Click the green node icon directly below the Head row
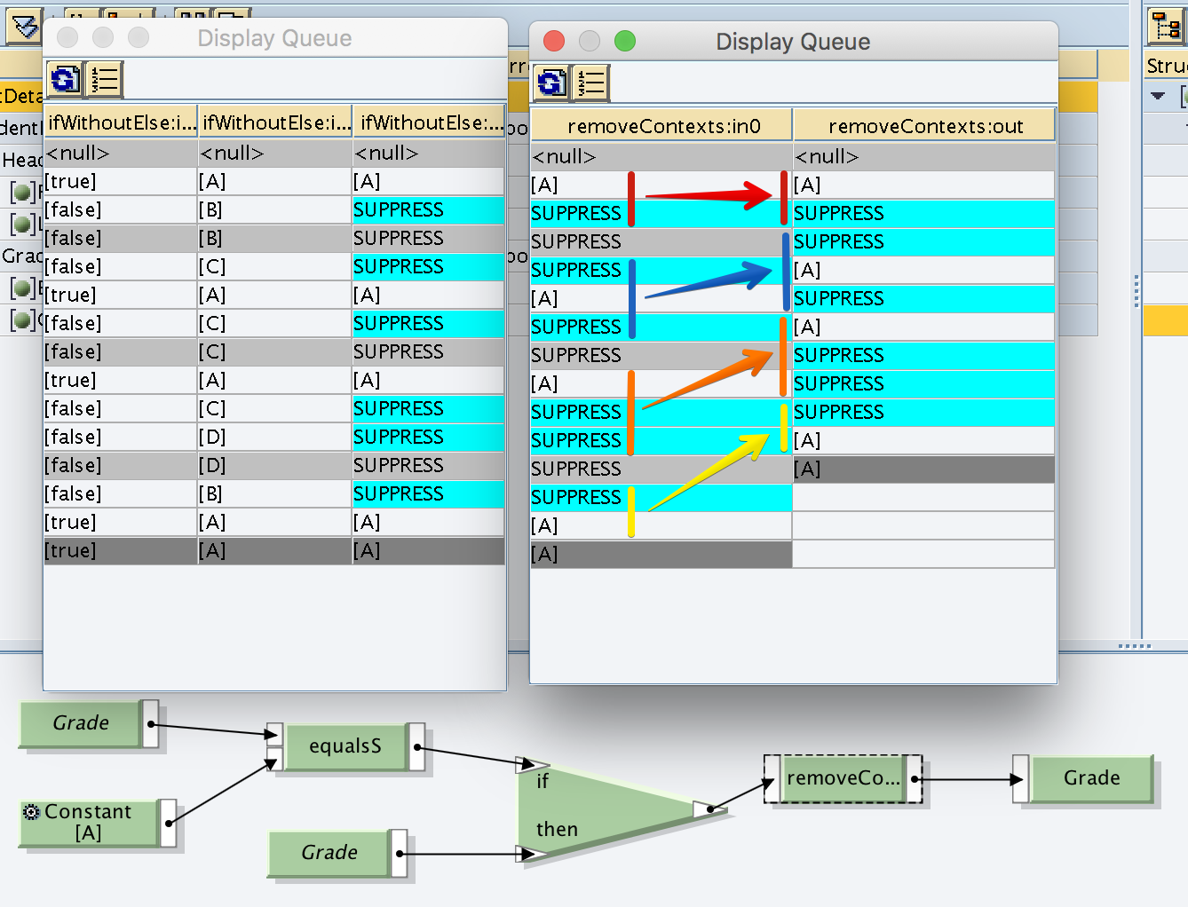This screenshot has width=1188, height=907. pos(22,191)
